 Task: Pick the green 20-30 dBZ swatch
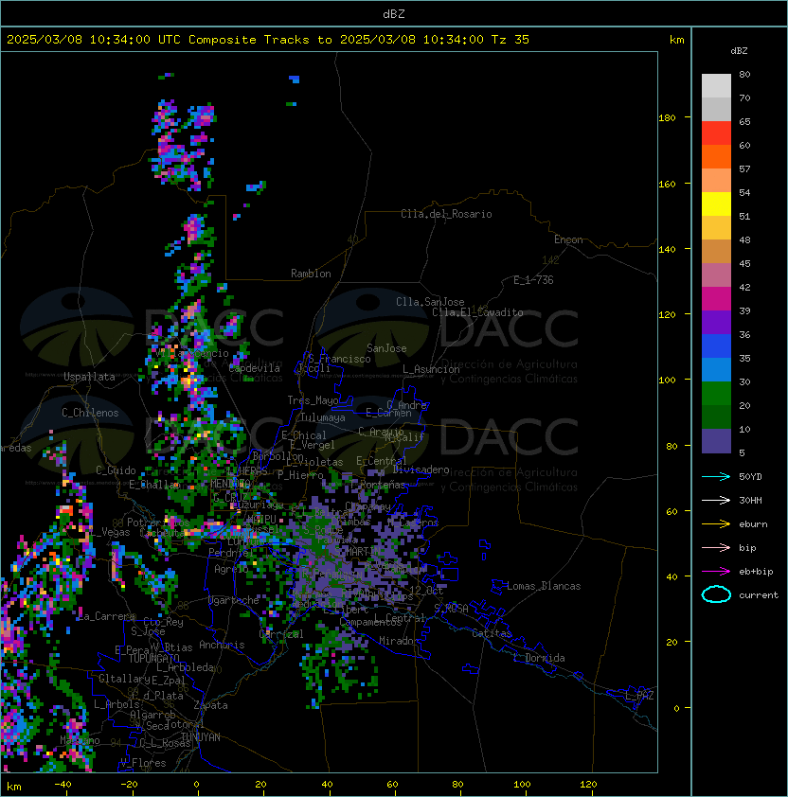[716, 394]
